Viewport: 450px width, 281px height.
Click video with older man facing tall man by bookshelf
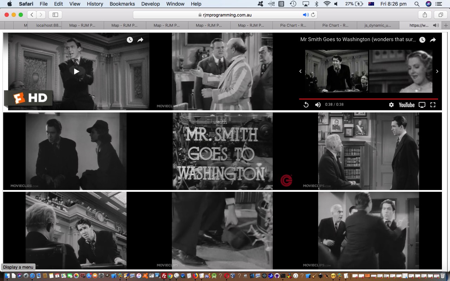click(368, 151)
